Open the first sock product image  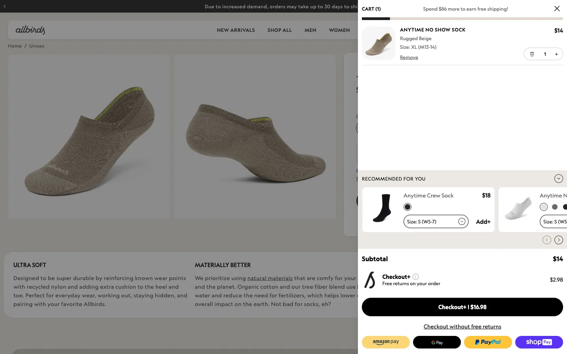(x=89, y=136)
